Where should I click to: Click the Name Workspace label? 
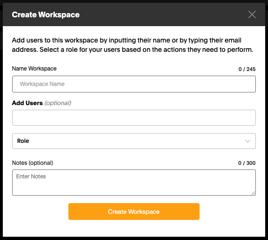click(x=34, y=69)
